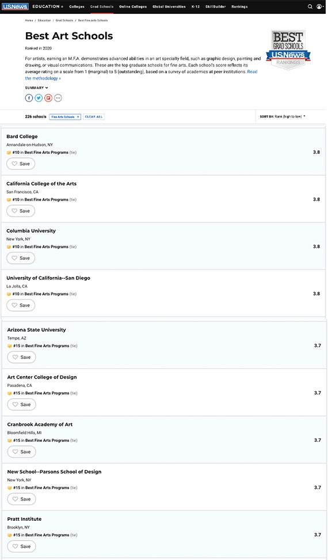Share page via Flipboard icon

click(x=48, y=98)
